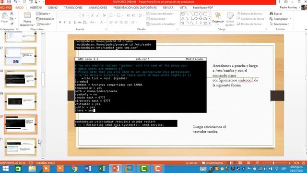
Task: Open the Sección dropdown
Action: (x=44, y=24)
